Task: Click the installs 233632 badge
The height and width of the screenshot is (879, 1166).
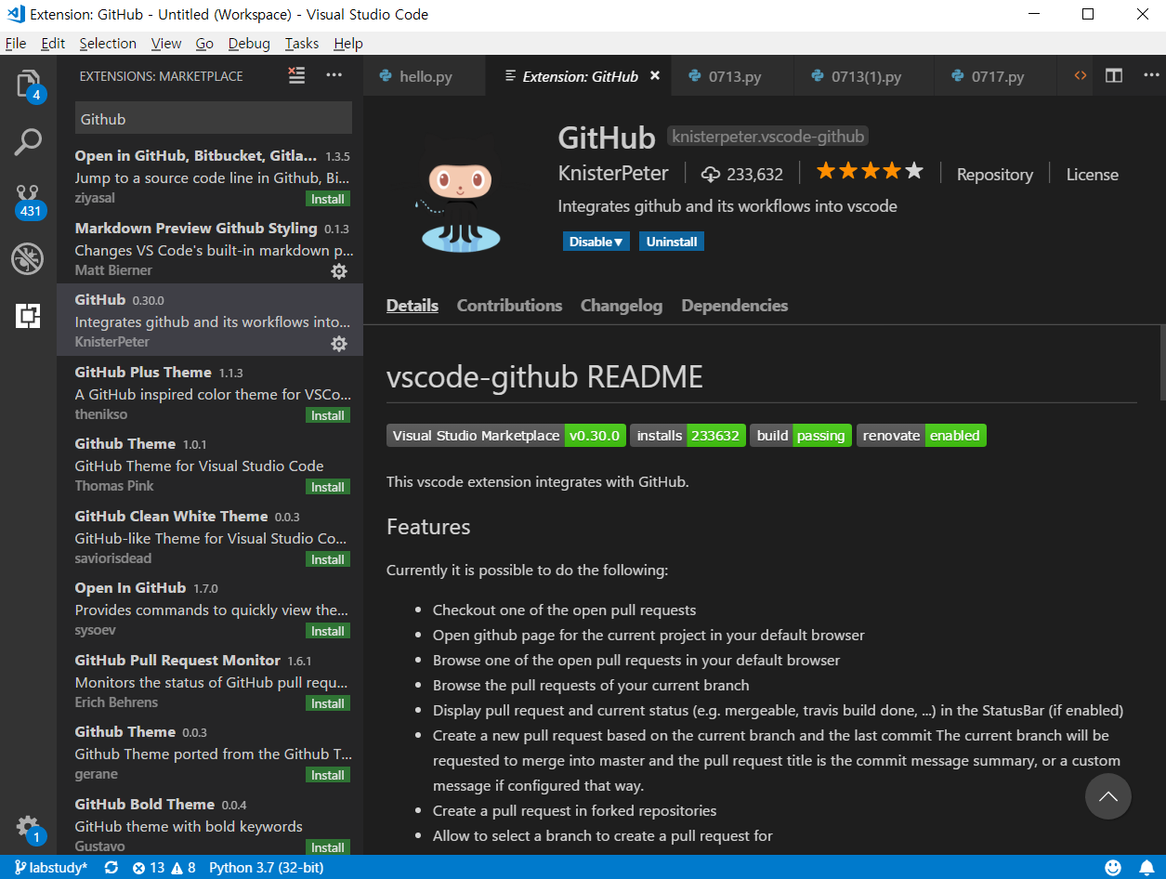Action: 688,436
